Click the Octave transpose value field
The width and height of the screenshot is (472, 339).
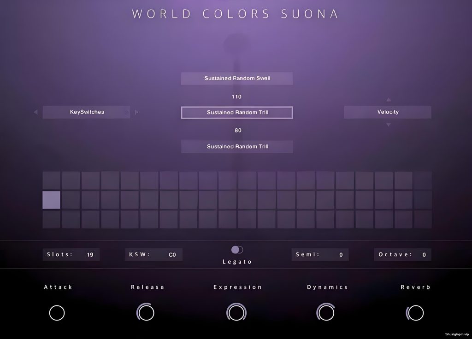tap(402, 255)
